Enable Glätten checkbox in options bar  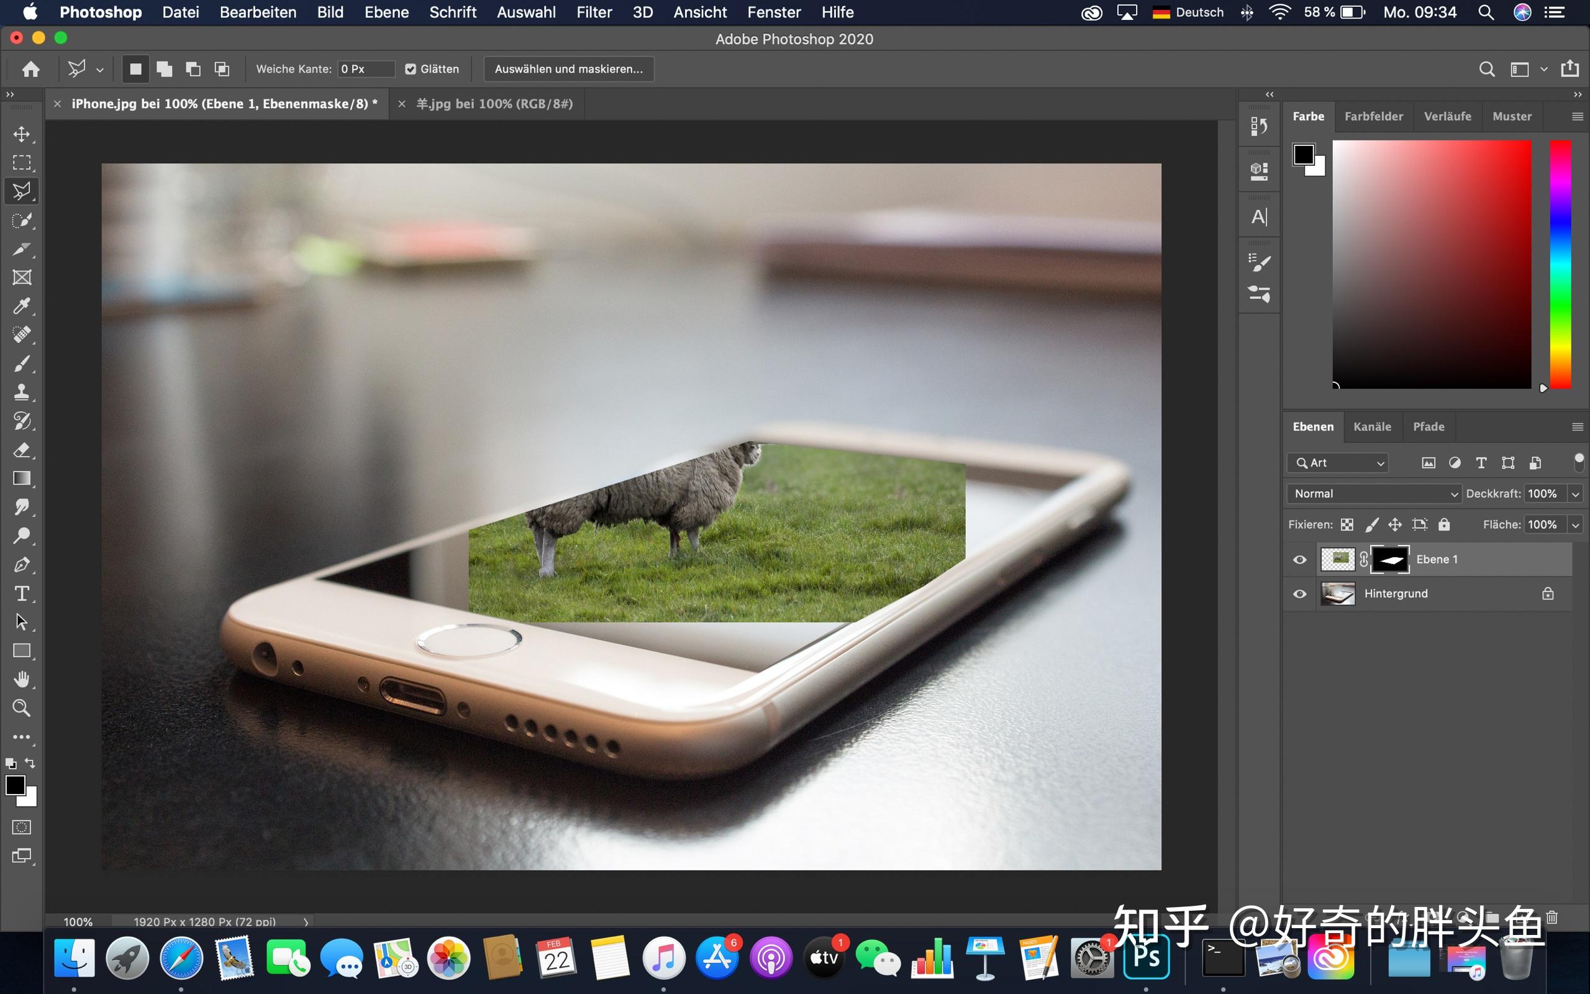click(x=412, y=69)
